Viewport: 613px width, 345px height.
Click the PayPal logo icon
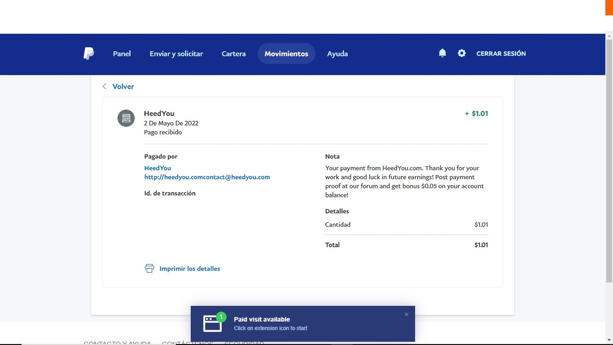(x=89, y=54)
